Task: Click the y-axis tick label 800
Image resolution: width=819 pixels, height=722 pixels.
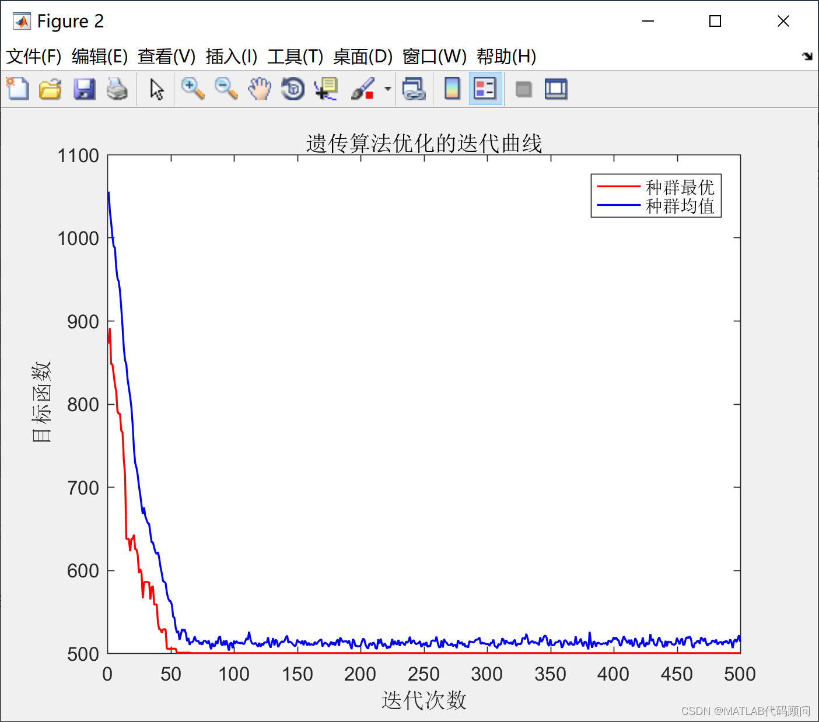Action: tap(83, 405)
